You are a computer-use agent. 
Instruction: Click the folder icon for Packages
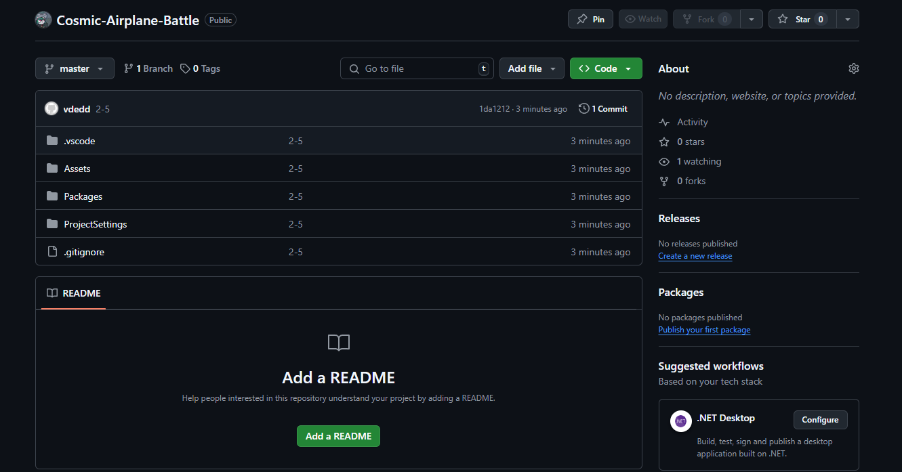52,196
